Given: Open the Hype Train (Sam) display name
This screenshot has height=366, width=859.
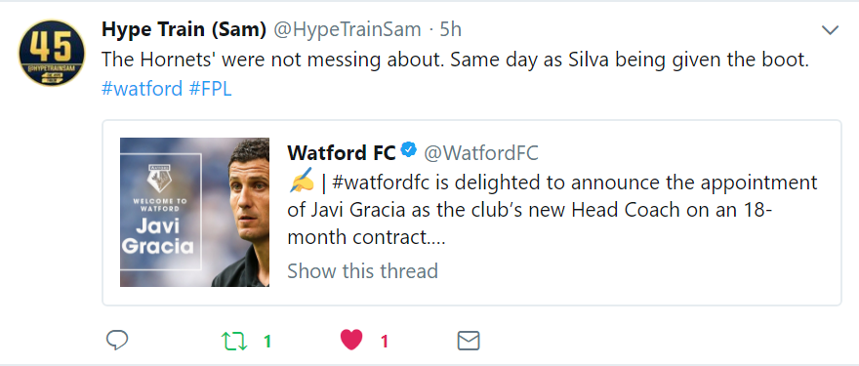Looking at the screenshot, I should [x=184, y=29].
